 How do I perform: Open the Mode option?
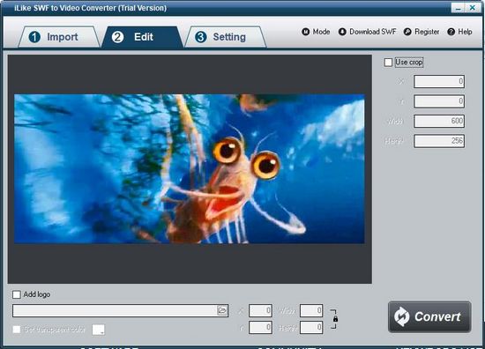coord(316,32)
